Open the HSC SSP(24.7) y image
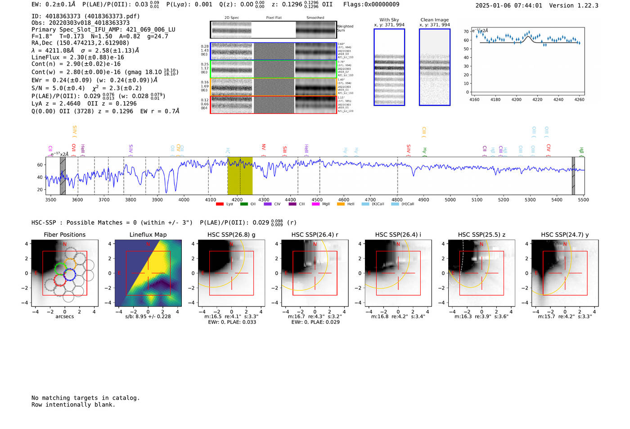This screenshot has height=429, width=630. click(x=565, y=273)
